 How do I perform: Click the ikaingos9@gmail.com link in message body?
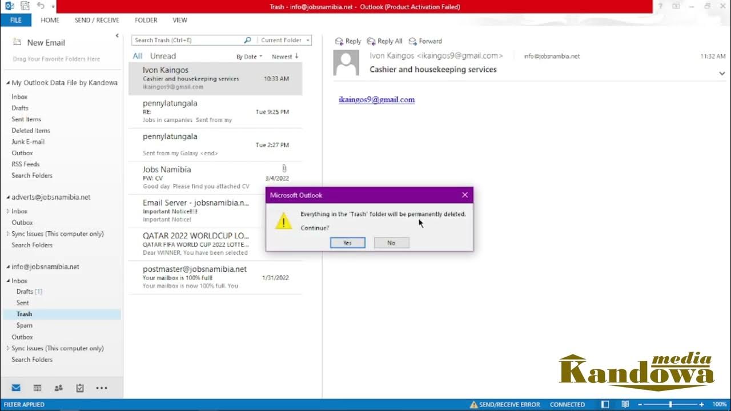[376, 99]
